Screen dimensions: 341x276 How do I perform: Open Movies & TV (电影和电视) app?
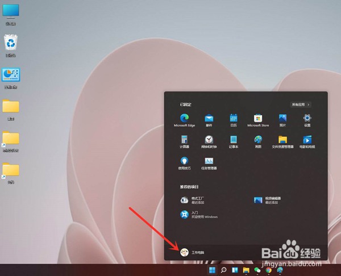(x=307, y=142)
